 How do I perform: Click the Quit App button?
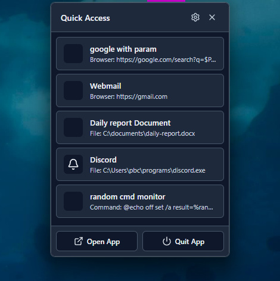pyautogui.click(x=183, y=241)
